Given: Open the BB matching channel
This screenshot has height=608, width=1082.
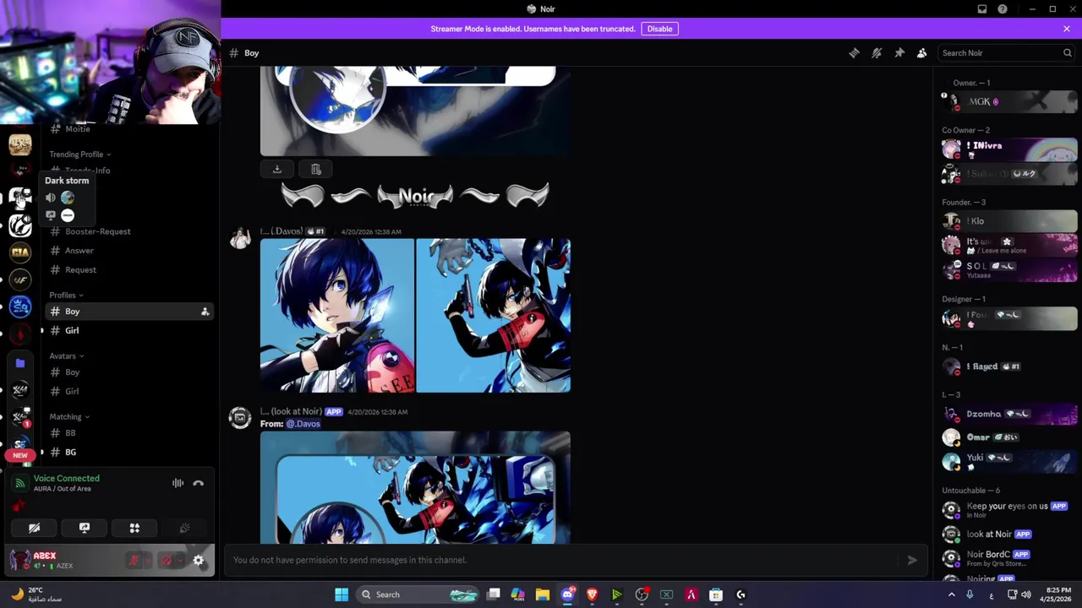Looking at the screenshot, I should pos(128,433).
